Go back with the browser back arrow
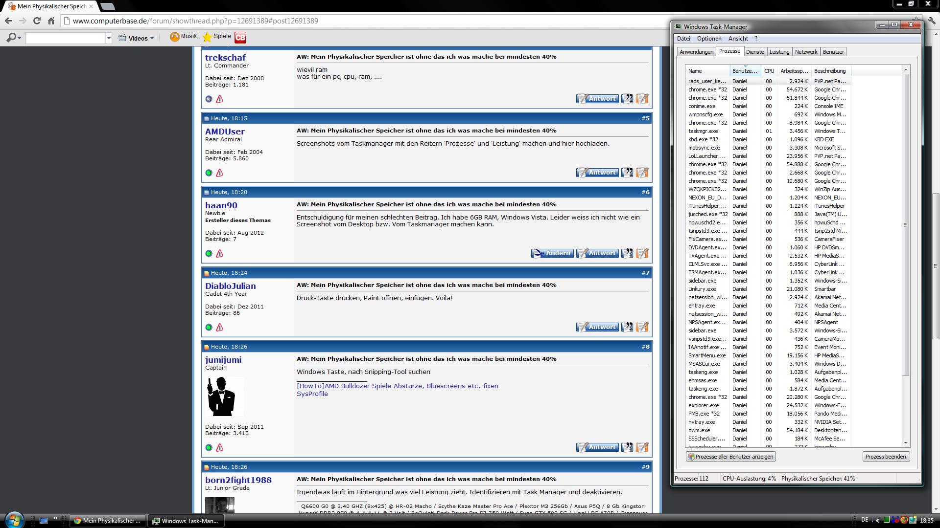 [8, 21]
